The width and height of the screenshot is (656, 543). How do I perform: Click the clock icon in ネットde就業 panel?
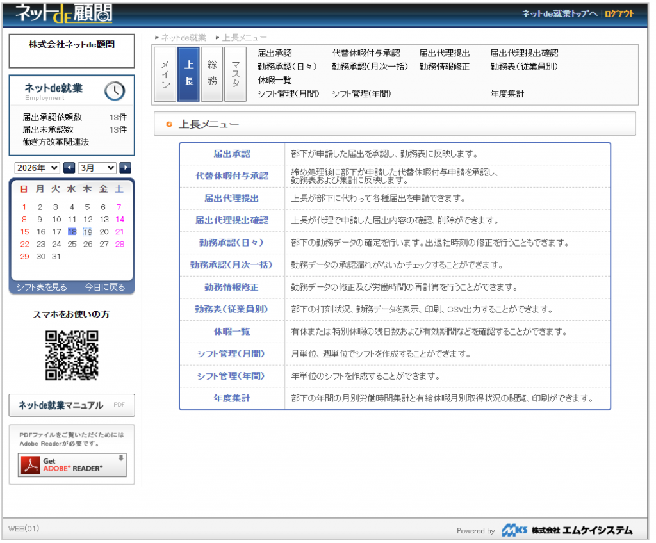click(x=115, y=91)
